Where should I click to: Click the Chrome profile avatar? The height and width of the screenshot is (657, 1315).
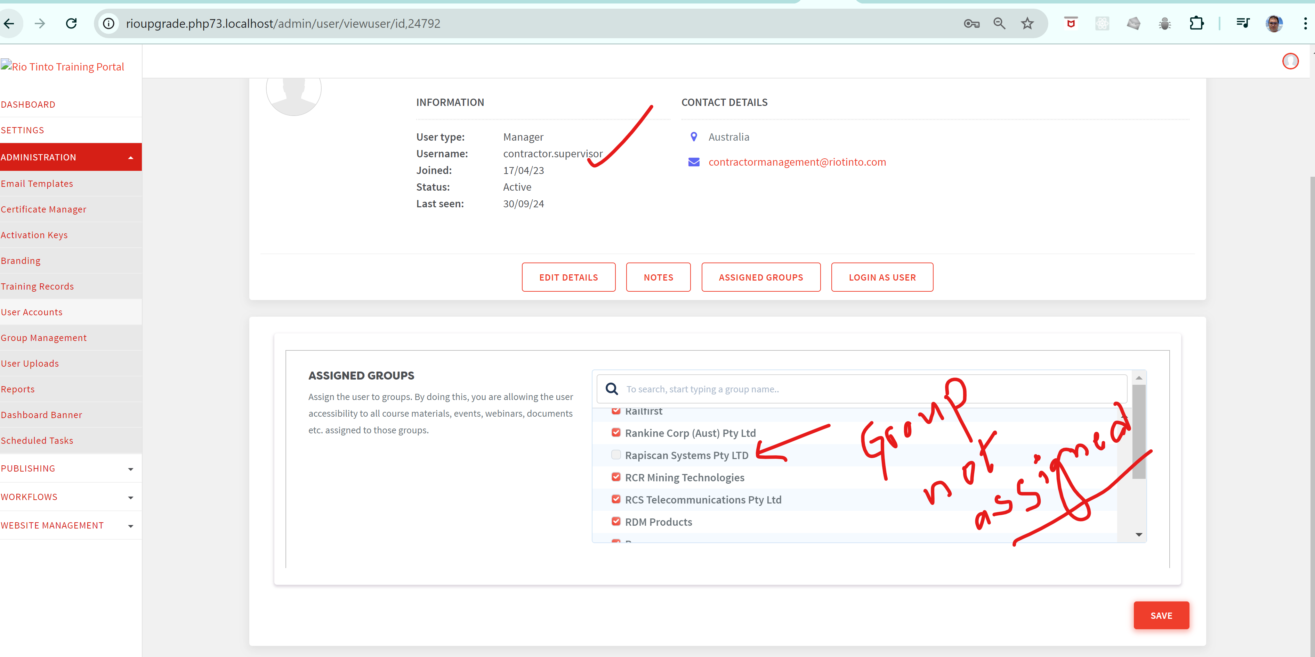pyautogui.click(x=1274, y=24)
